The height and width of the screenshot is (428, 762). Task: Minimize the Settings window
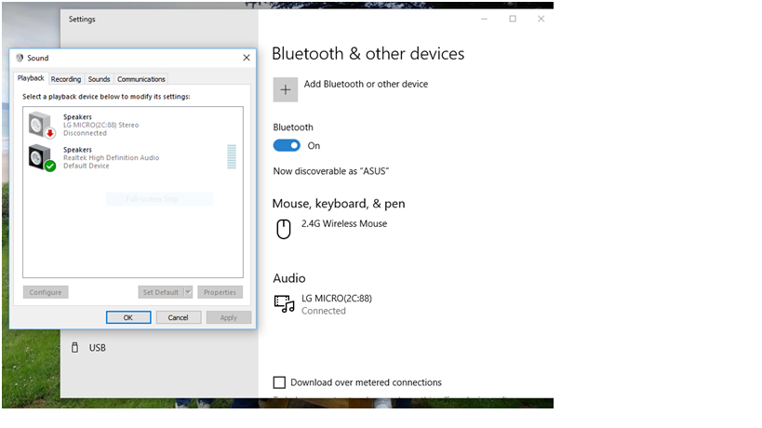[485, 19]
